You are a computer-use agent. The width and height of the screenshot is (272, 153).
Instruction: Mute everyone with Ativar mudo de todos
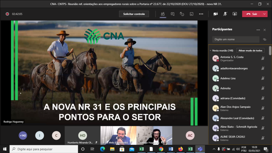[x=250, y=50]
